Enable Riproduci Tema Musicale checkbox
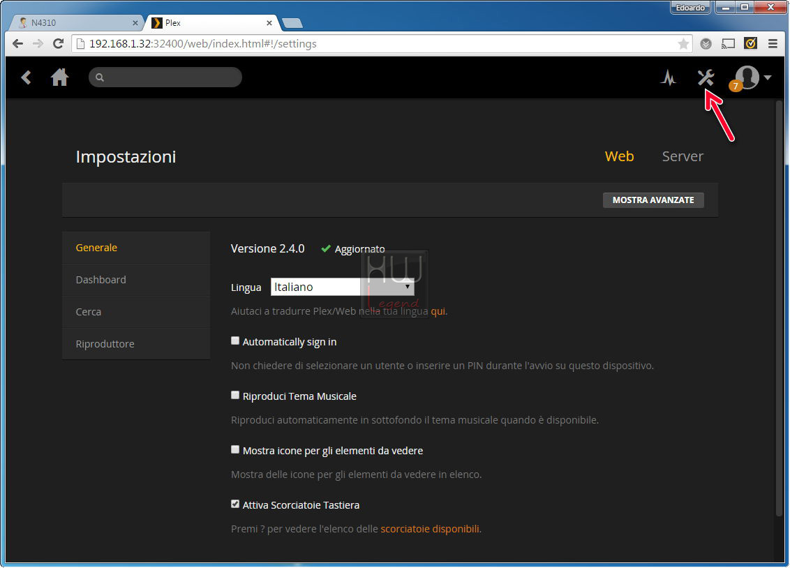 click(x=234, y=395)
